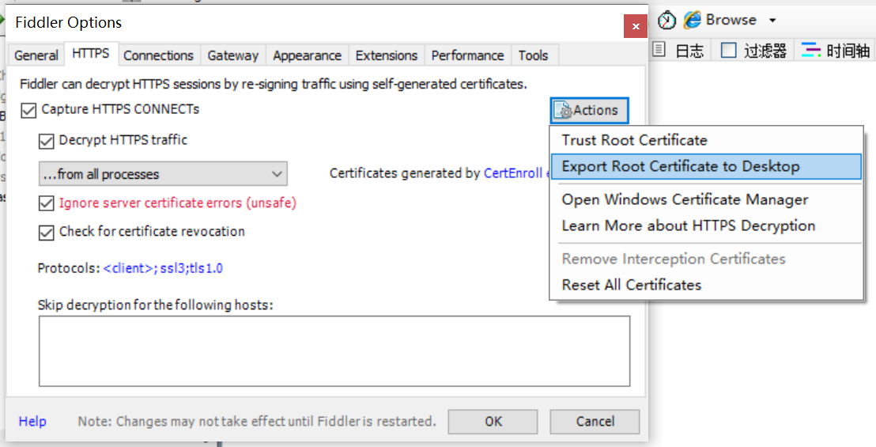Select Reset All Certificates
The height and width of the screenshot is (447, 876).
[x=631, y=285]
